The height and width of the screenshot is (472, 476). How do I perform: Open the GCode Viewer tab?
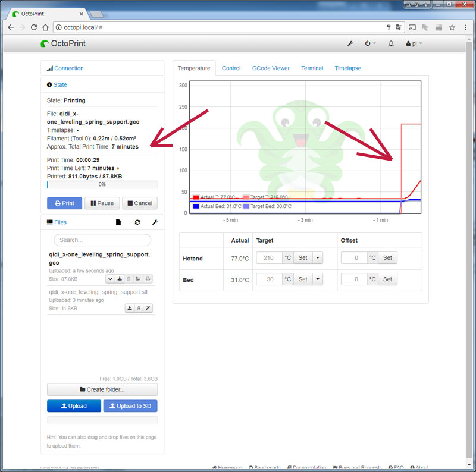271,68
